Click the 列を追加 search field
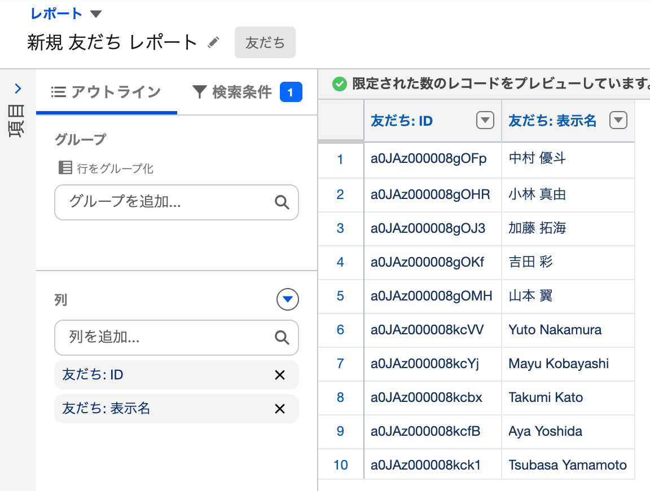This screenshot has height=491, width=650. tap(176, 338)
